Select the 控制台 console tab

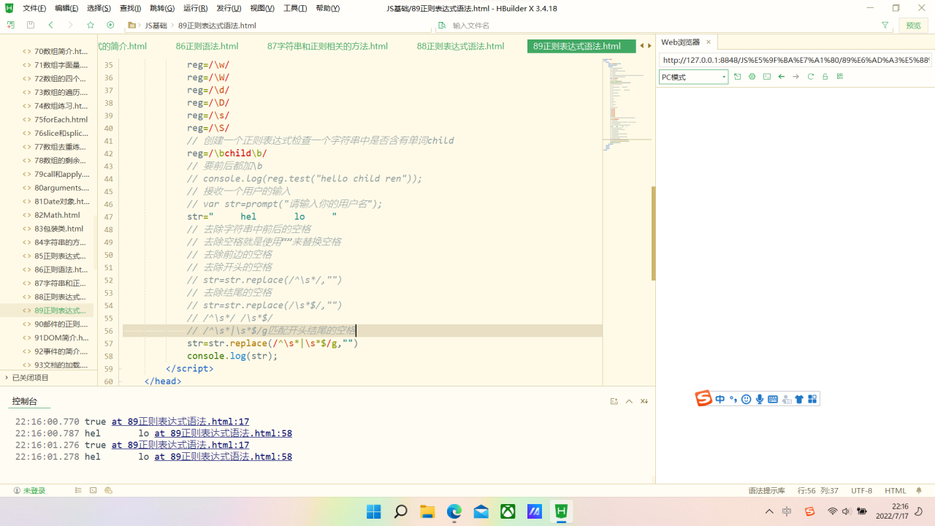coord(24,401)
